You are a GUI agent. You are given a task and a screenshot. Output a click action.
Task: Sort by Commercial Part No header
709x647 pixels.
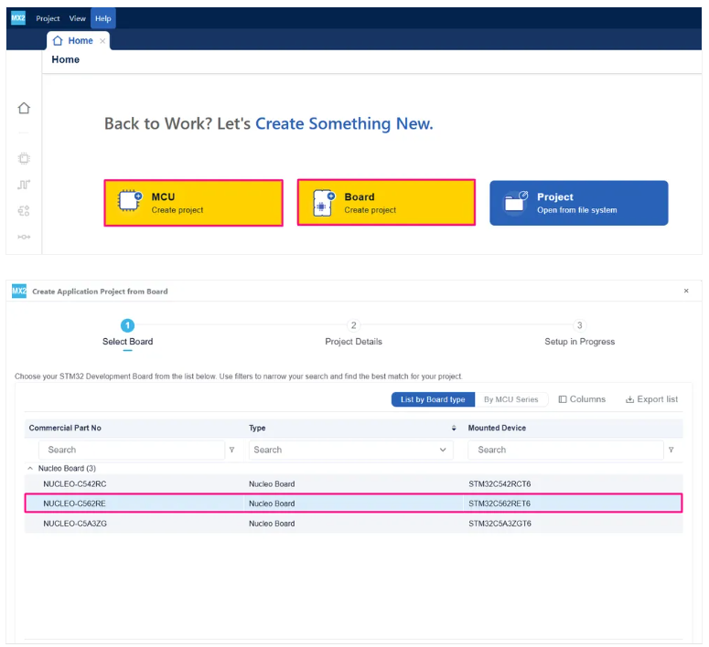tap(65, 428)
